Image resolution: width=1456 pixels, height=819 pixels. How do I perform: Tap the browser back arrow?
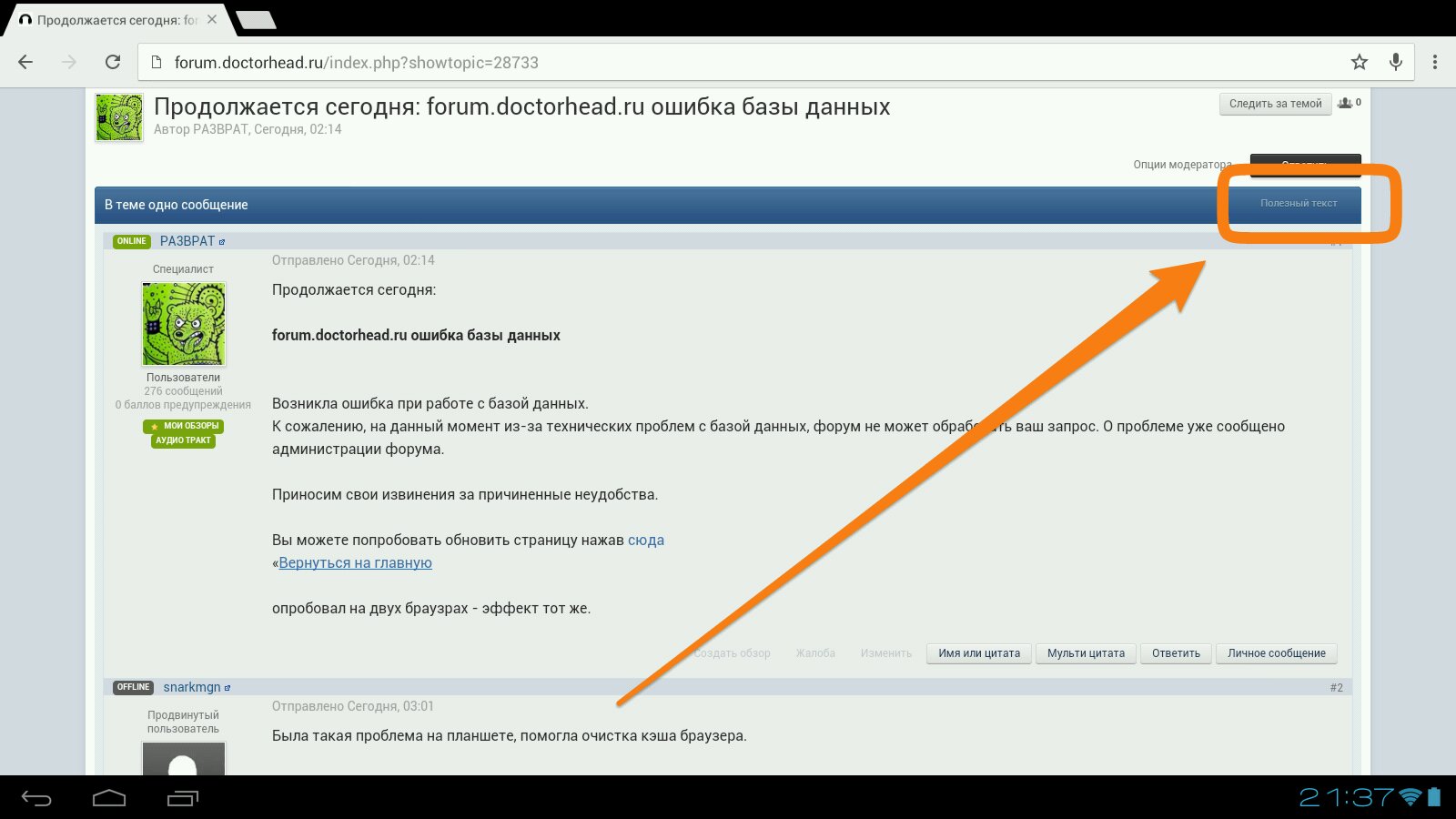pos(25,62)
